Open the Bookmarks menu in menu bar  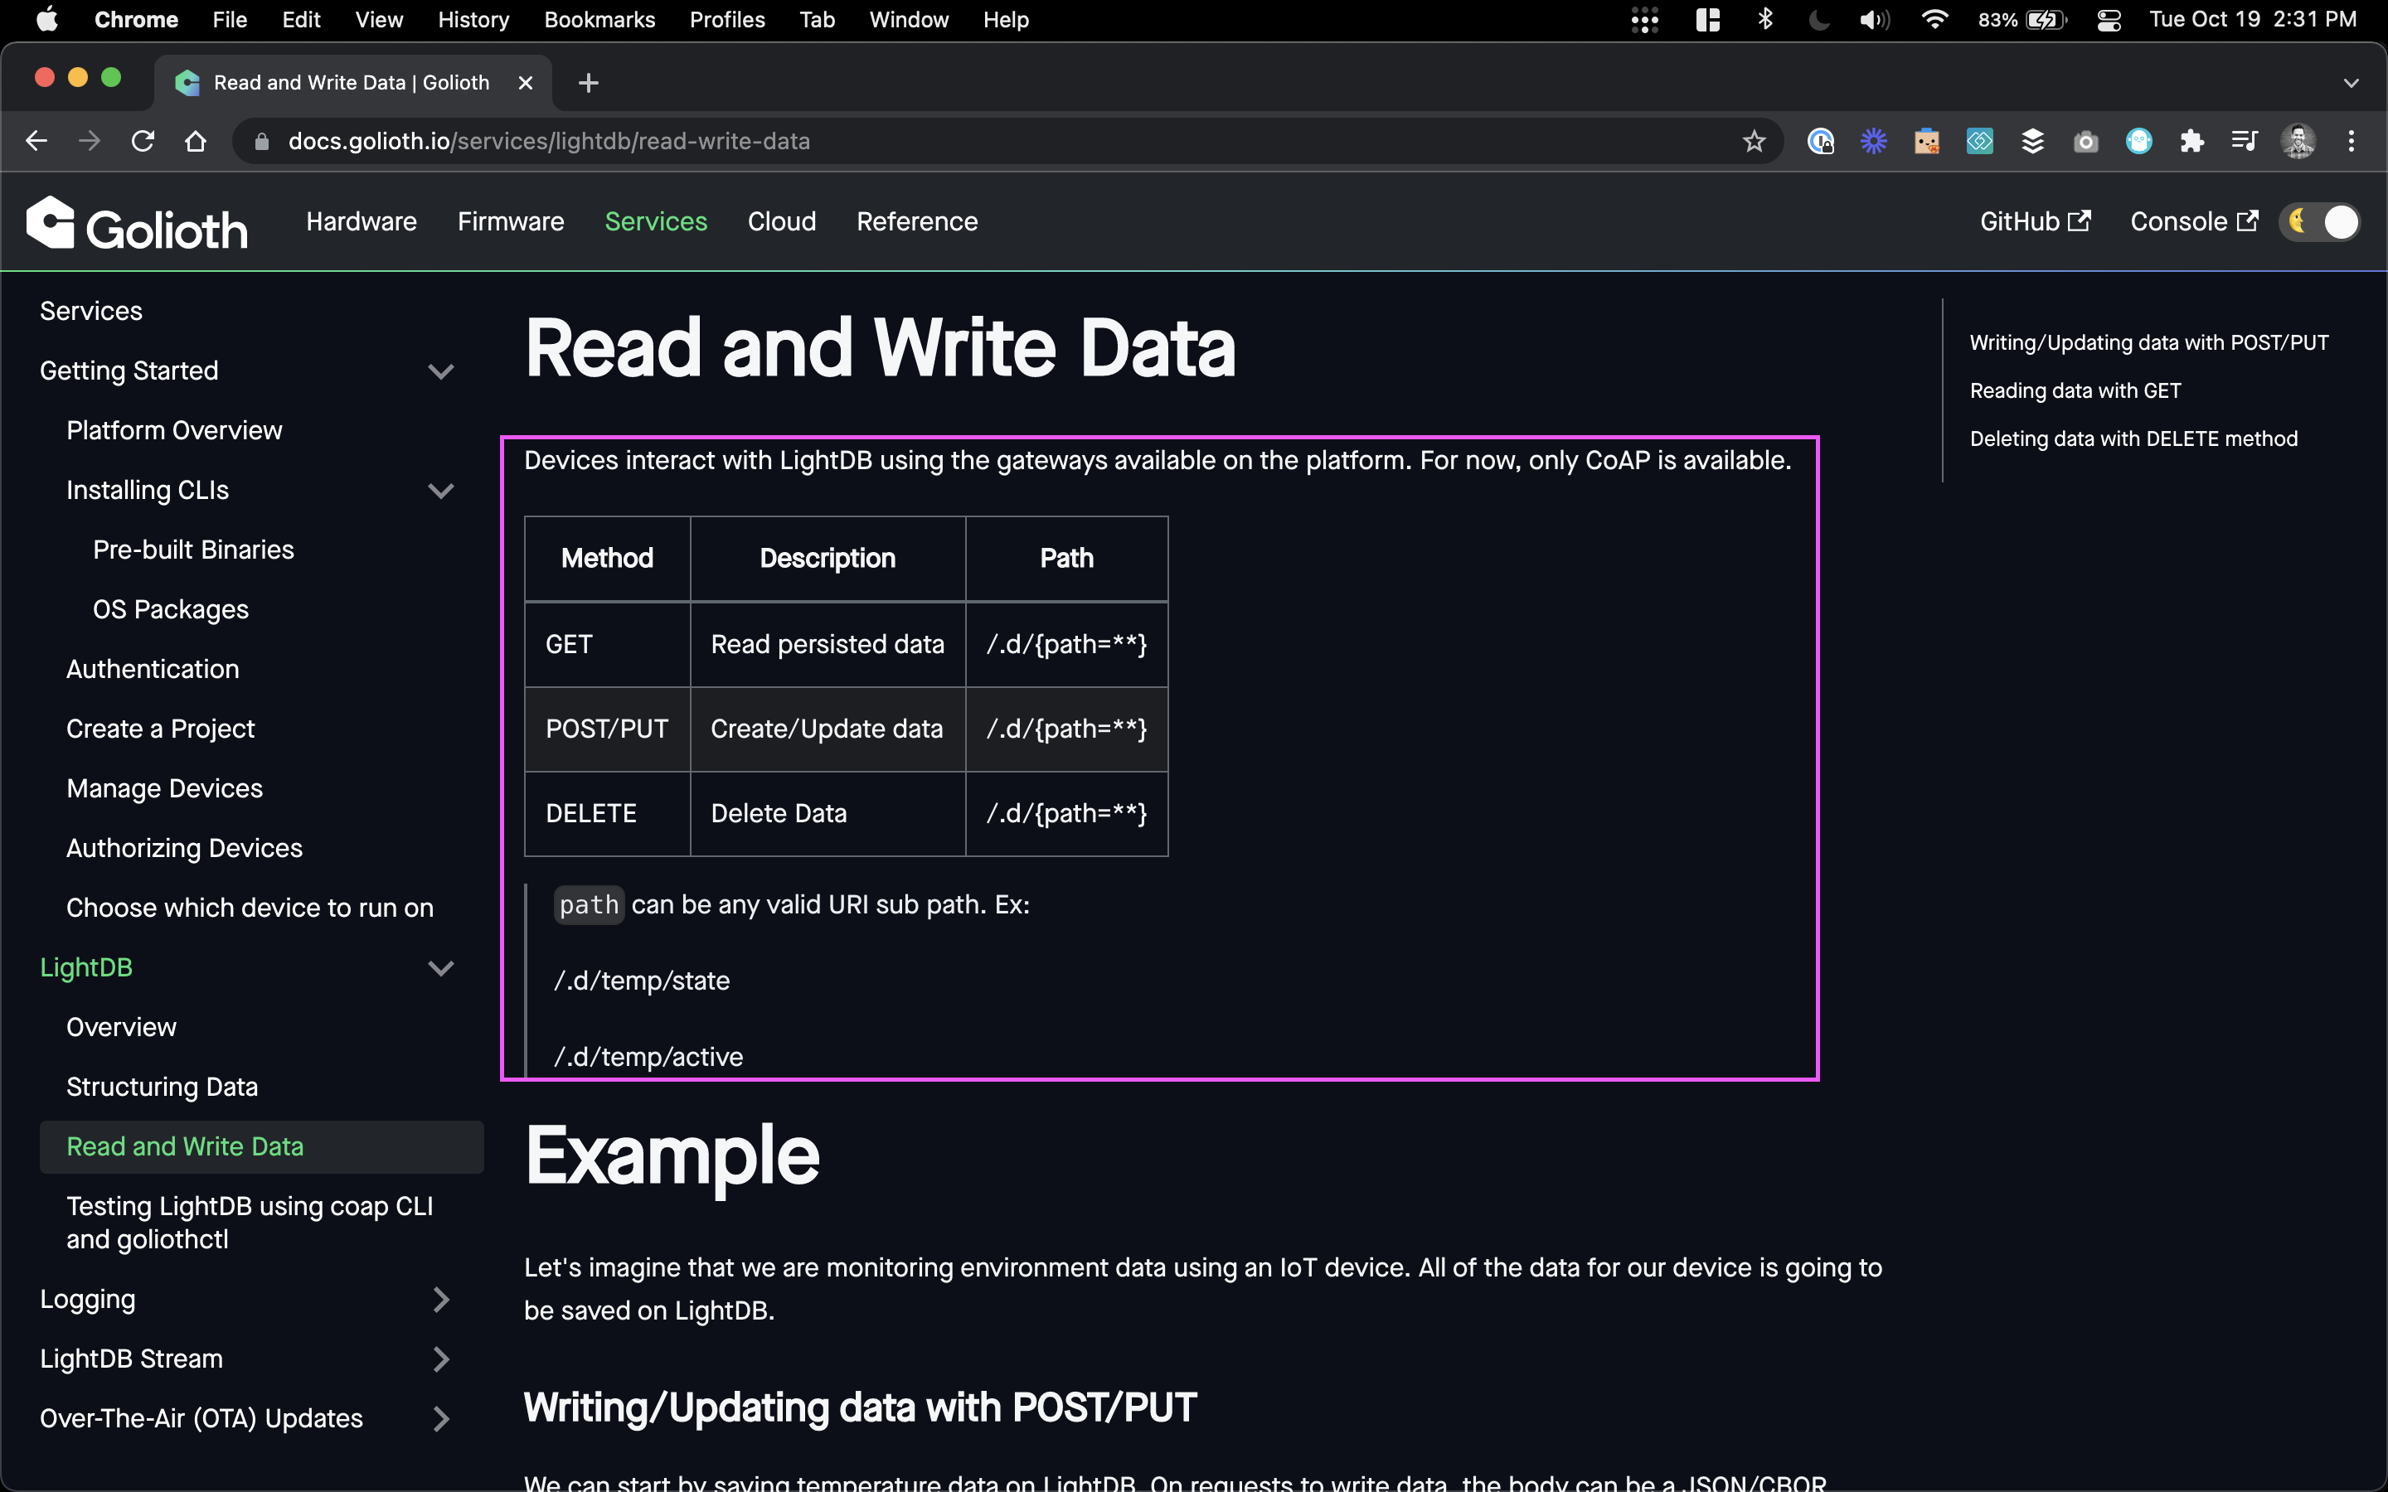point(599,20)
